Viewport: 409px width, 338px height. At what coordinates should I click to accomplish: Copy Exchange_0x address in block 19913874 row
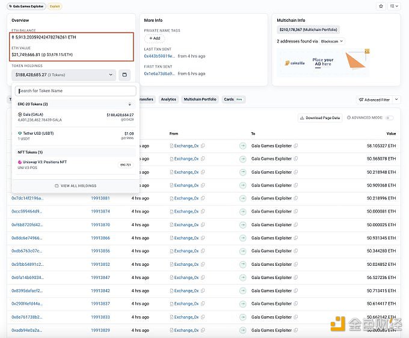[203, 212]
